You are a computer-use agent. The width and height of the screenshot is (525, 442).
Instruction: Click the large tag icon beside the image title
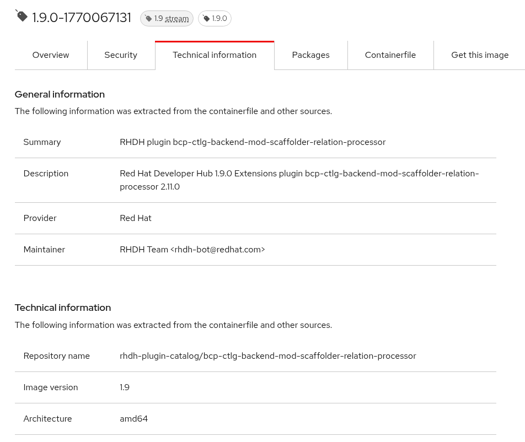point(22,16)
